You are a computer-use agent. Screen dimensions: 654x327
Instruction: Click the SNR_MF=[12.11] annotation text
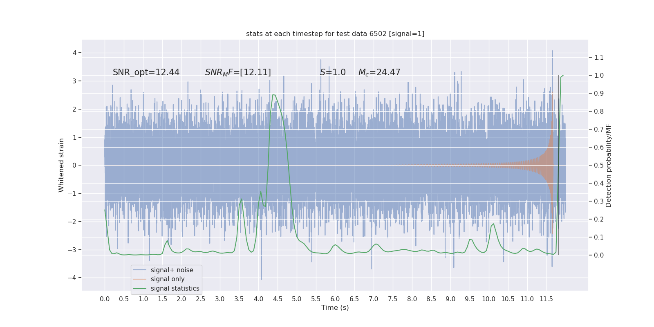coord(238,72)
